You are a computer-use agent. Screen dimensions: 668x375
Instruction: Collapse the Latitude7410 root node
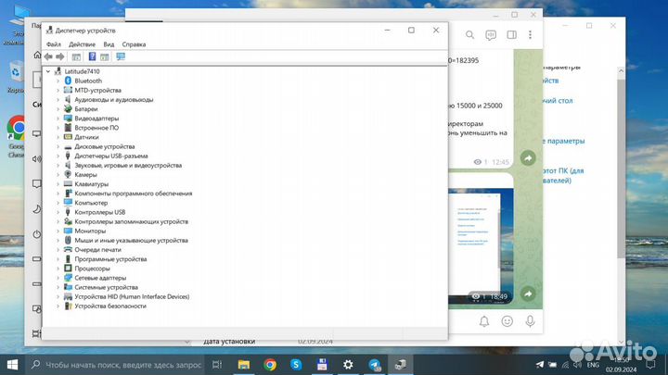48,71
